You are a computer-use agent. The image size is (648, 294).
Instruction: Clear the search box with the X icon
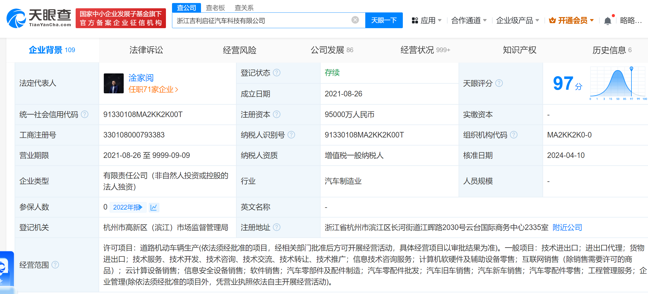click(355, 20)
